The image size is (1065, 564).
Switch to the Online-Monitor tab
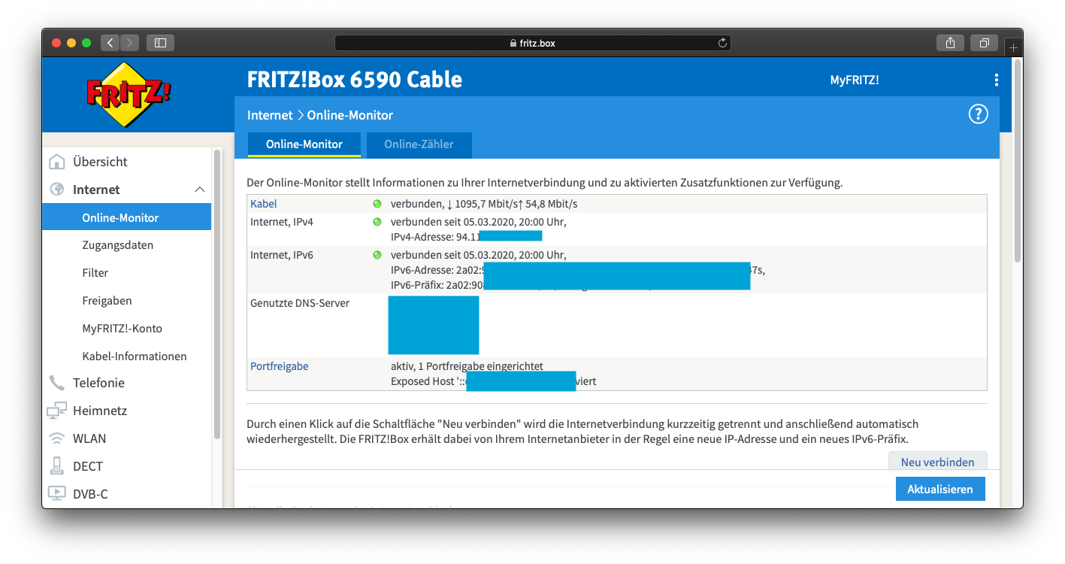[304, 144]
